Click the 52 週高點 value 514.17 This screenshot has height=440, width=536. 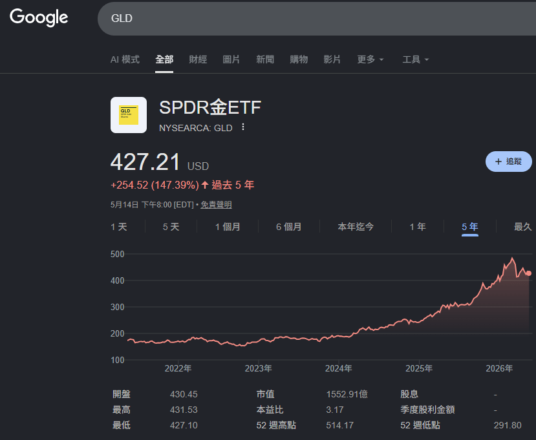(340, 425)
